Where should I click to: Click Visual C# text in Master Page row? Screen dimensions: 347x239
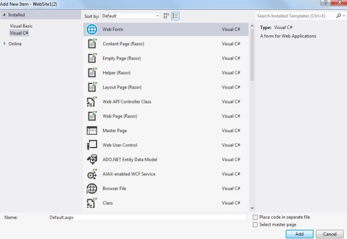pos(231,130)
